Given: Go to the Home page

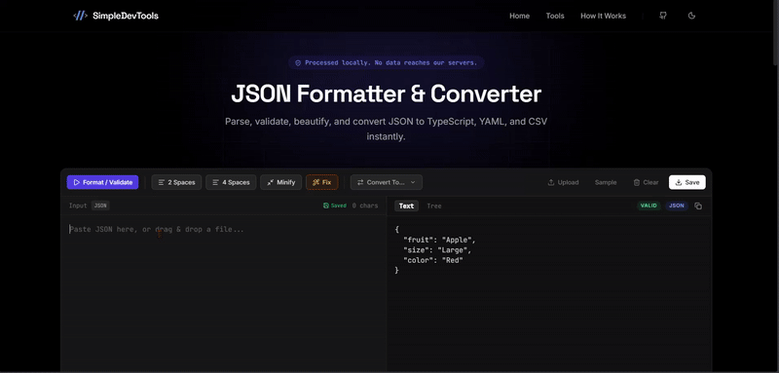Looking at the screenshot, I should (519, 16).
